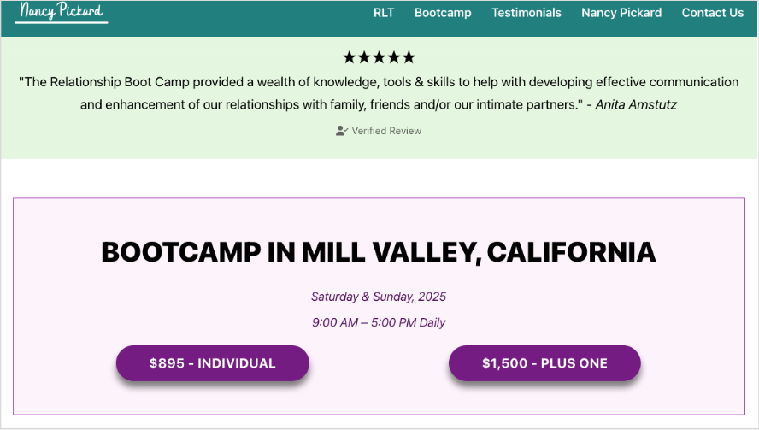Click the Saturday & Sunday, 2025 date
Screen dimensions: 759x430
point(379,297)
